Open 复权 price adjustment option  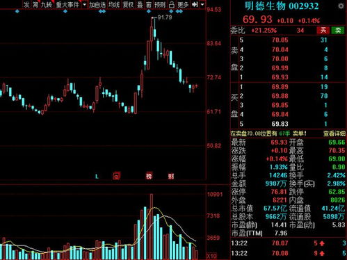pos(128,4)
